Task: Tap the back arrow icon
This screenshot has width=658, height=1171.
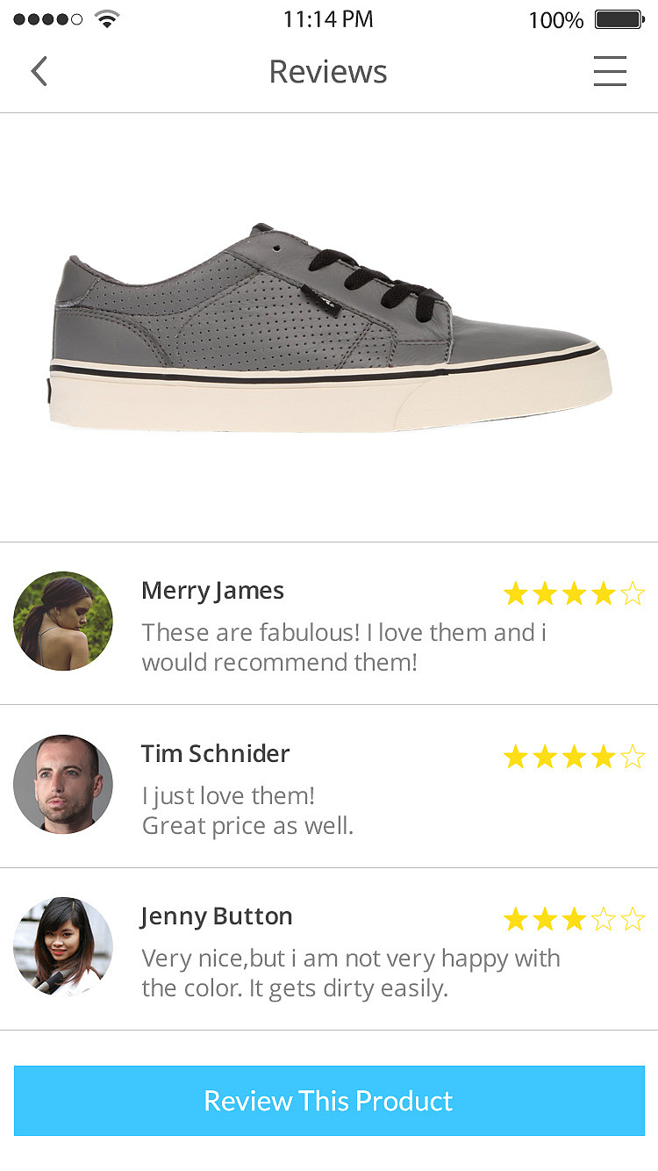Action: point(39,71)
